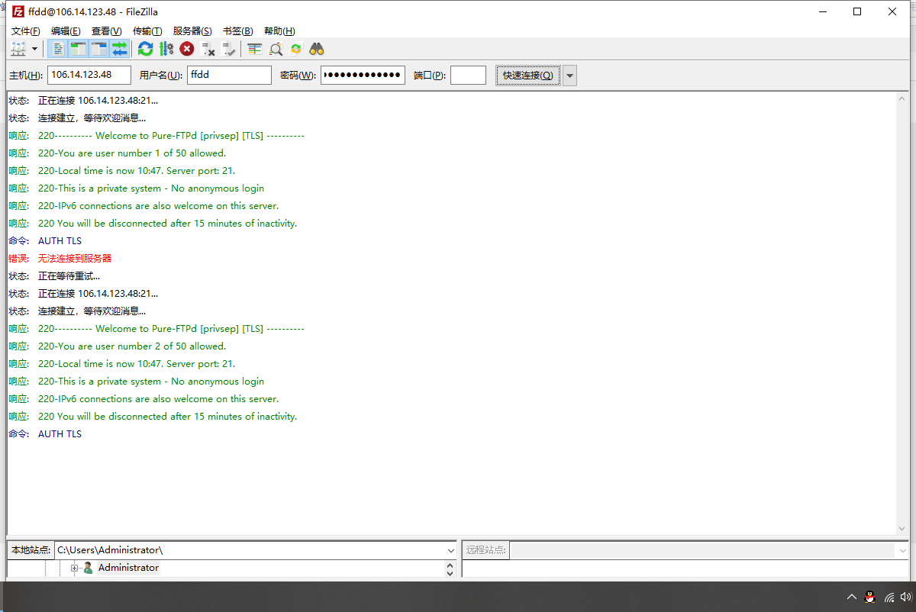Cancel current operation red X icon
This screenshot has height=612, width=916.
(187, 49)
